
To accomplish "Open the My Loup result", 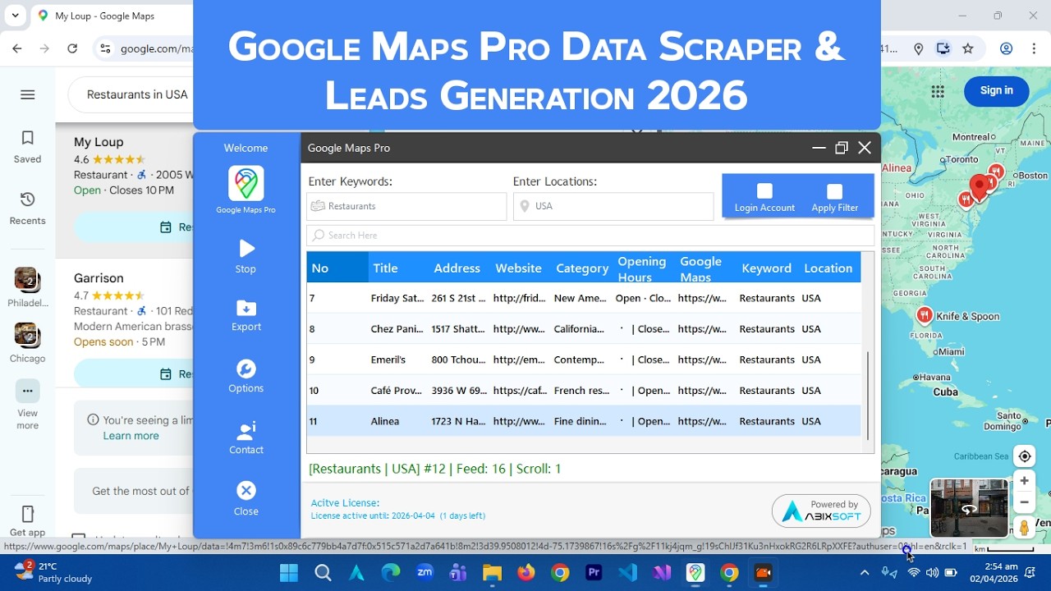I will (x=99, y=142).
